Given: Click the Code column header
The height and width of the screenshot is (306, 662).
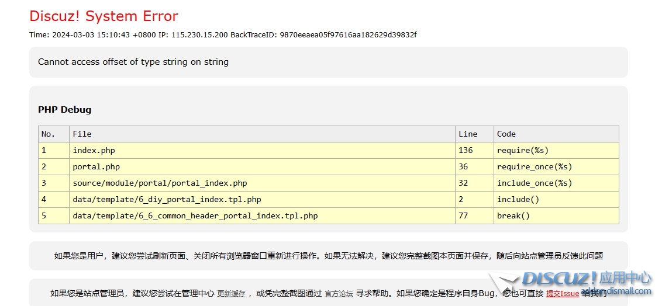Looking at the screenshot, I should (506, 134).
